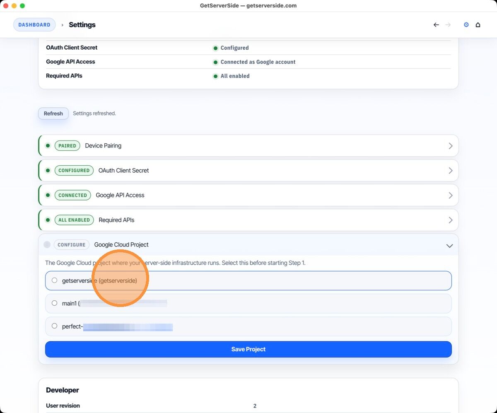The width and height of the screenshot is (497, 413).
Task: Expand the OAuth Client Secret row chevron
Action: (450, 171)
